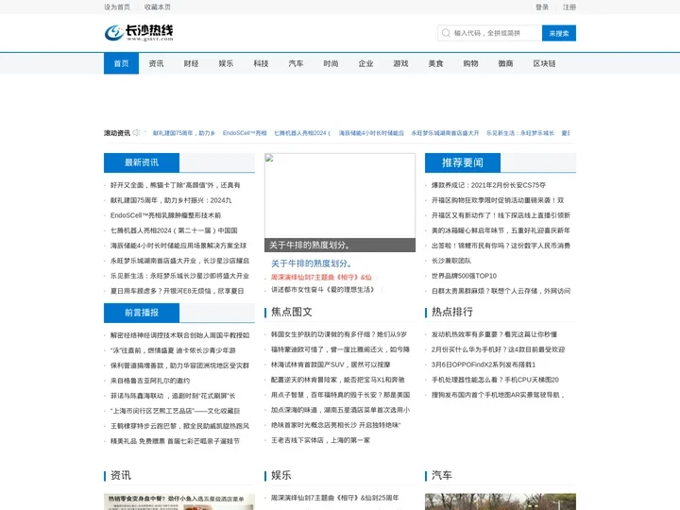Open article 讲述都市女性奋斗《爱的理想生活》

tap(322, 289)
